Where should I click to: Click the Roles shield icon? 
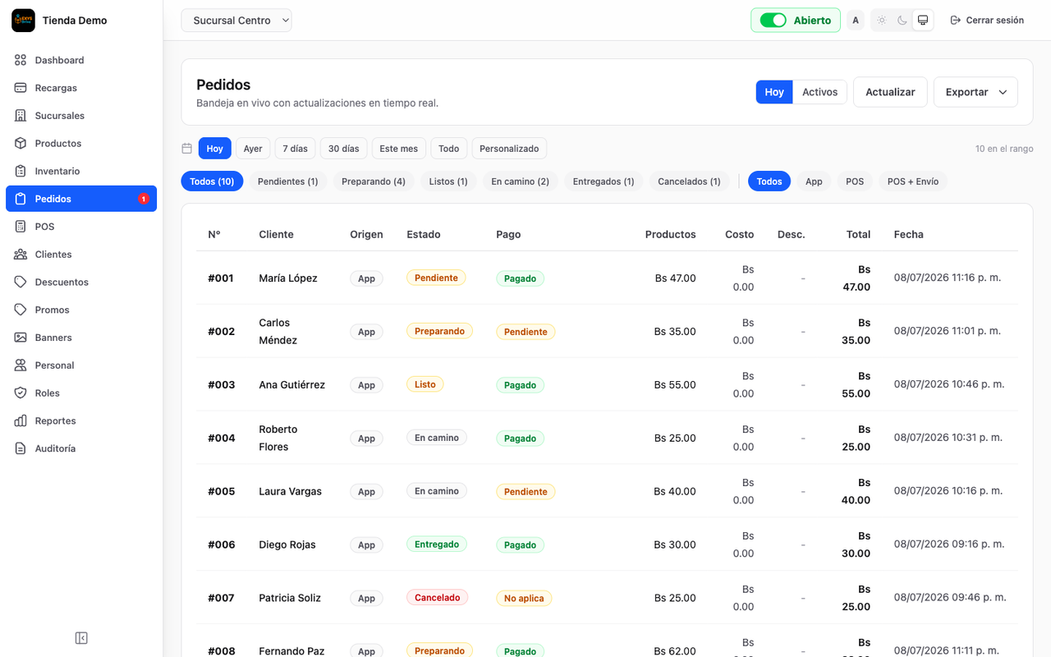coord(21,393)
